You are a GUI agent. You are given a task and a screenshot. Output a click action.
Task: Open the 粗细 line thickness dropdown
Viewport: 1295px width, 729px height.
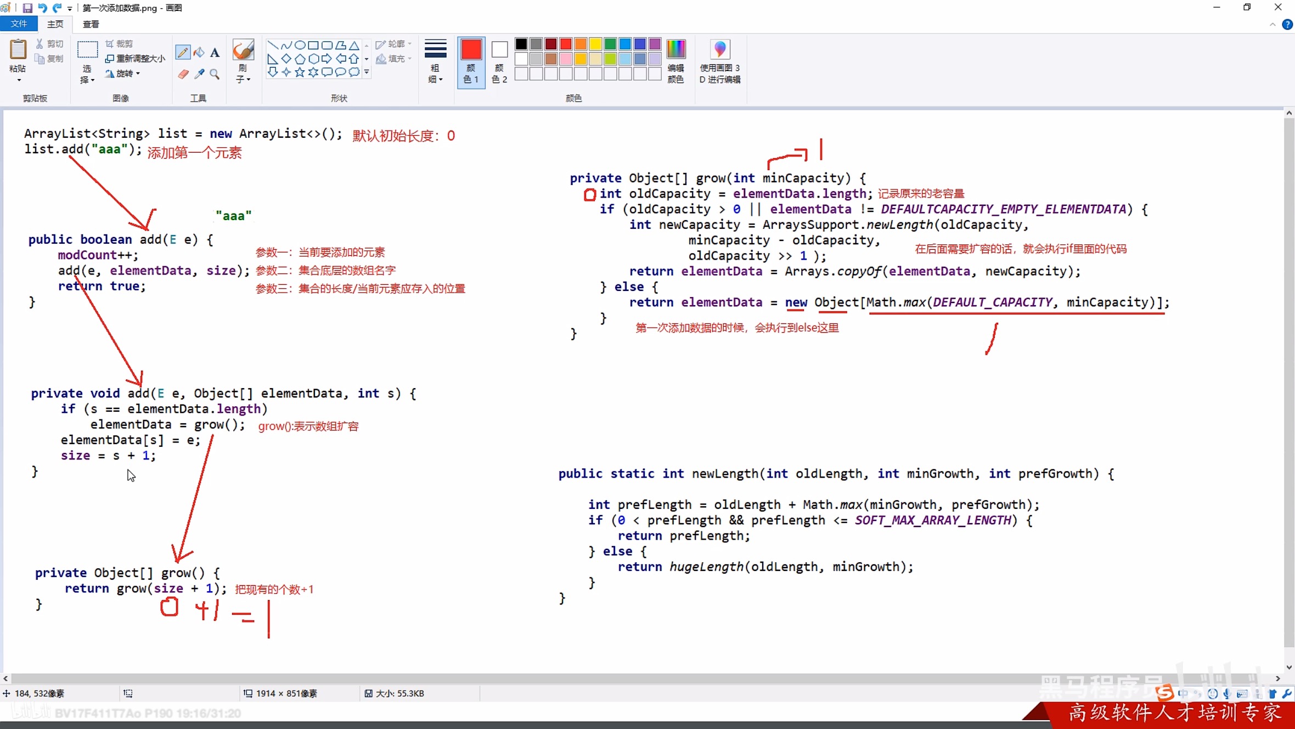435,60
